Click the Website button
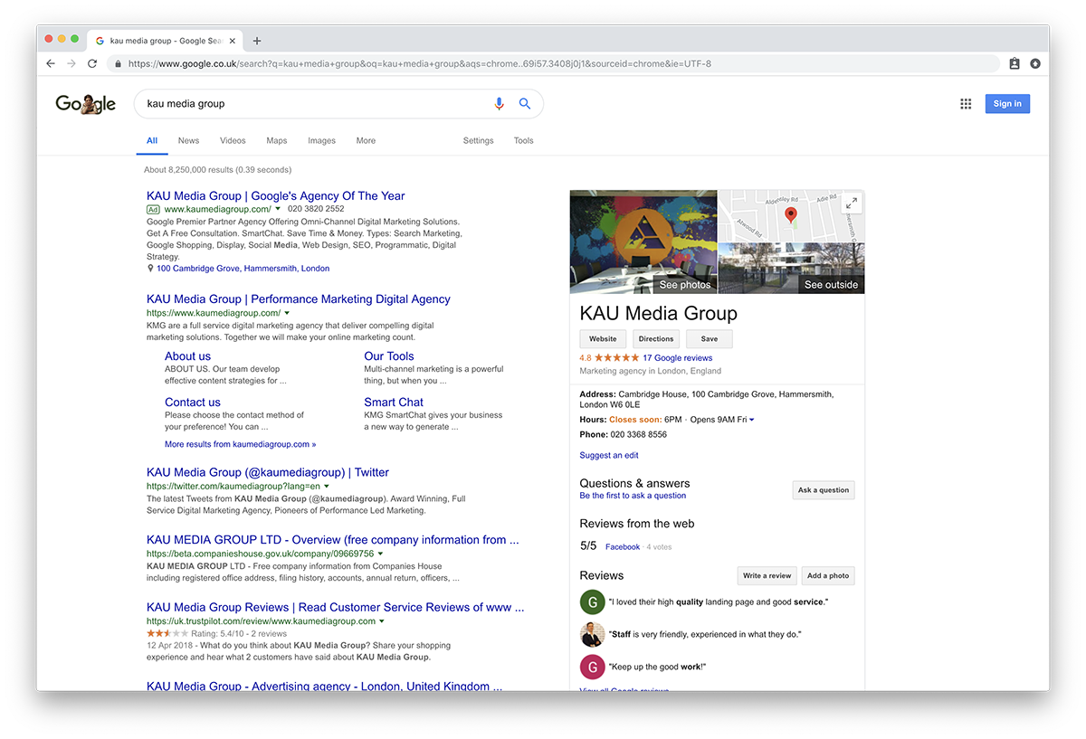The width and height of the screenshot is (1086, 739). [603, 339]
